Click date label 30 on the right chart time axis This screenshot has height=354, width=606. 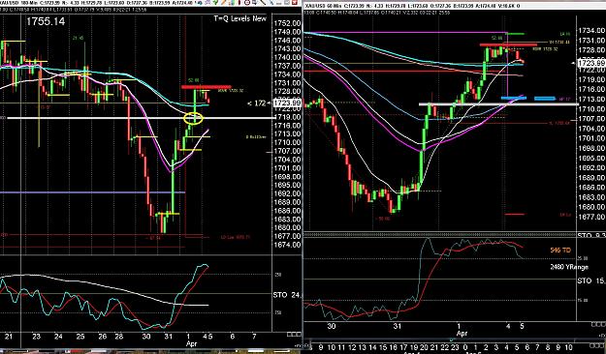pos(332,326)
